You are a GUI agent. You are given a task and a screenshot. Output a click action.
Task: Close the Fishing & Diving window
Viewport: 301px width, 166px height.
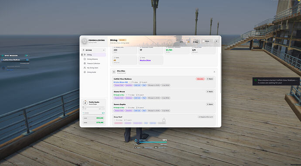click(x=216, y=41)
